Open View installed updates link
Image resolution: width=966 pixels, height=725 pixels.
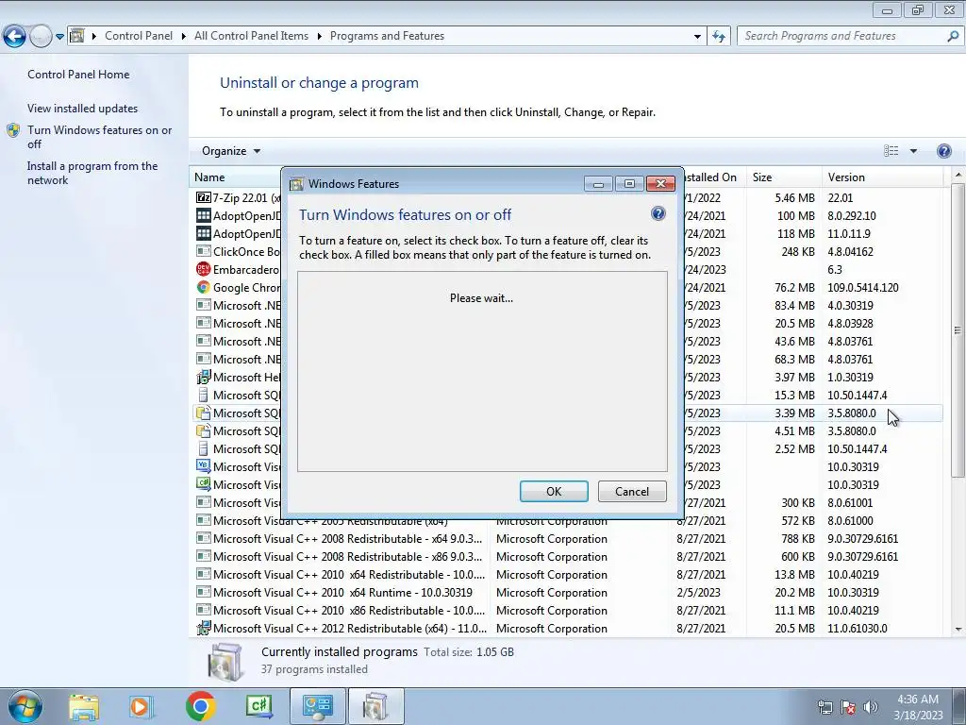83,109
